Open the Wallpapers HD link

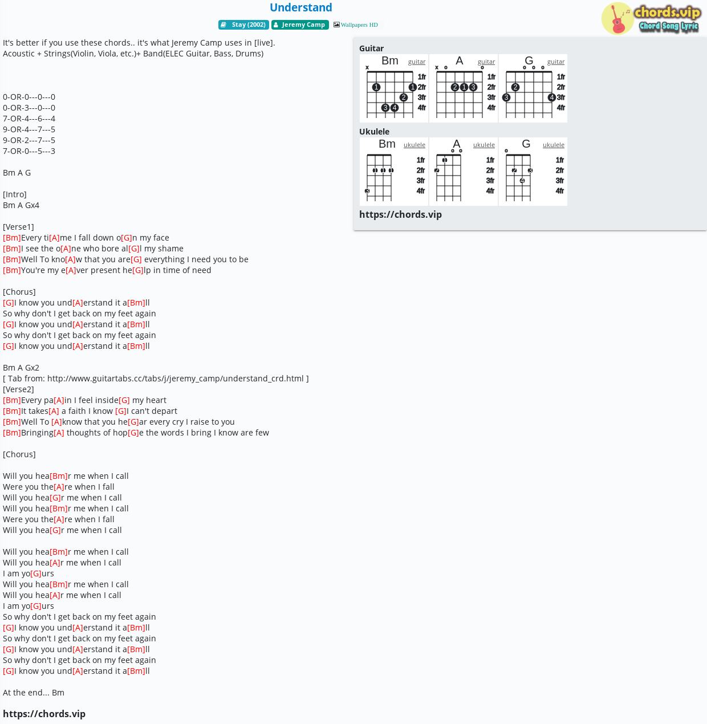(359, 25)
